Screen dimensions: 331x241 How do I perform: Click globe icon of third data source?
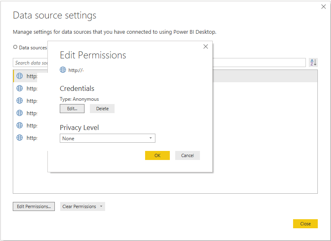[19, 101]
